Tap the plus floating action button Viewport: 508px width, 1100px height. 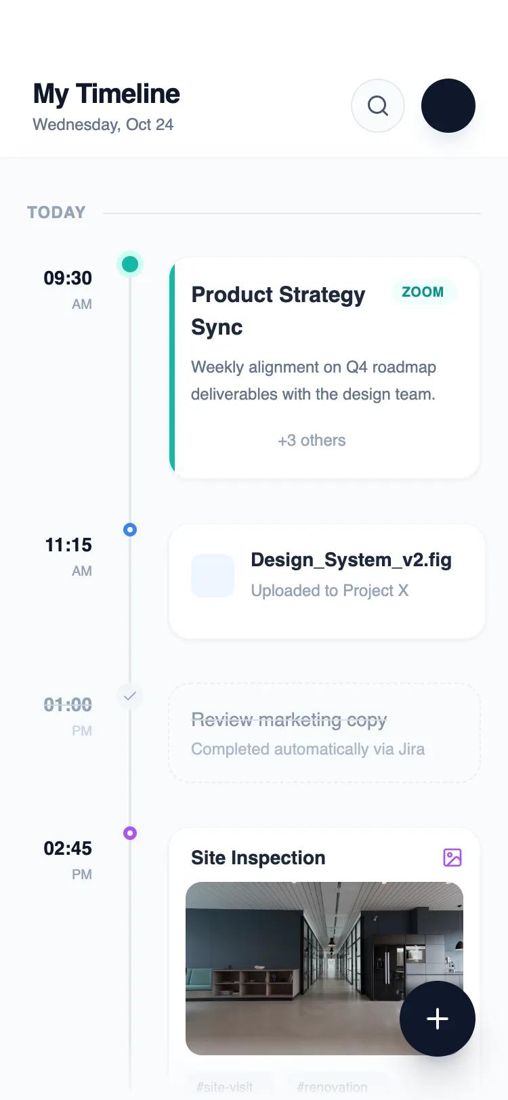click(x=437, y=1019)
